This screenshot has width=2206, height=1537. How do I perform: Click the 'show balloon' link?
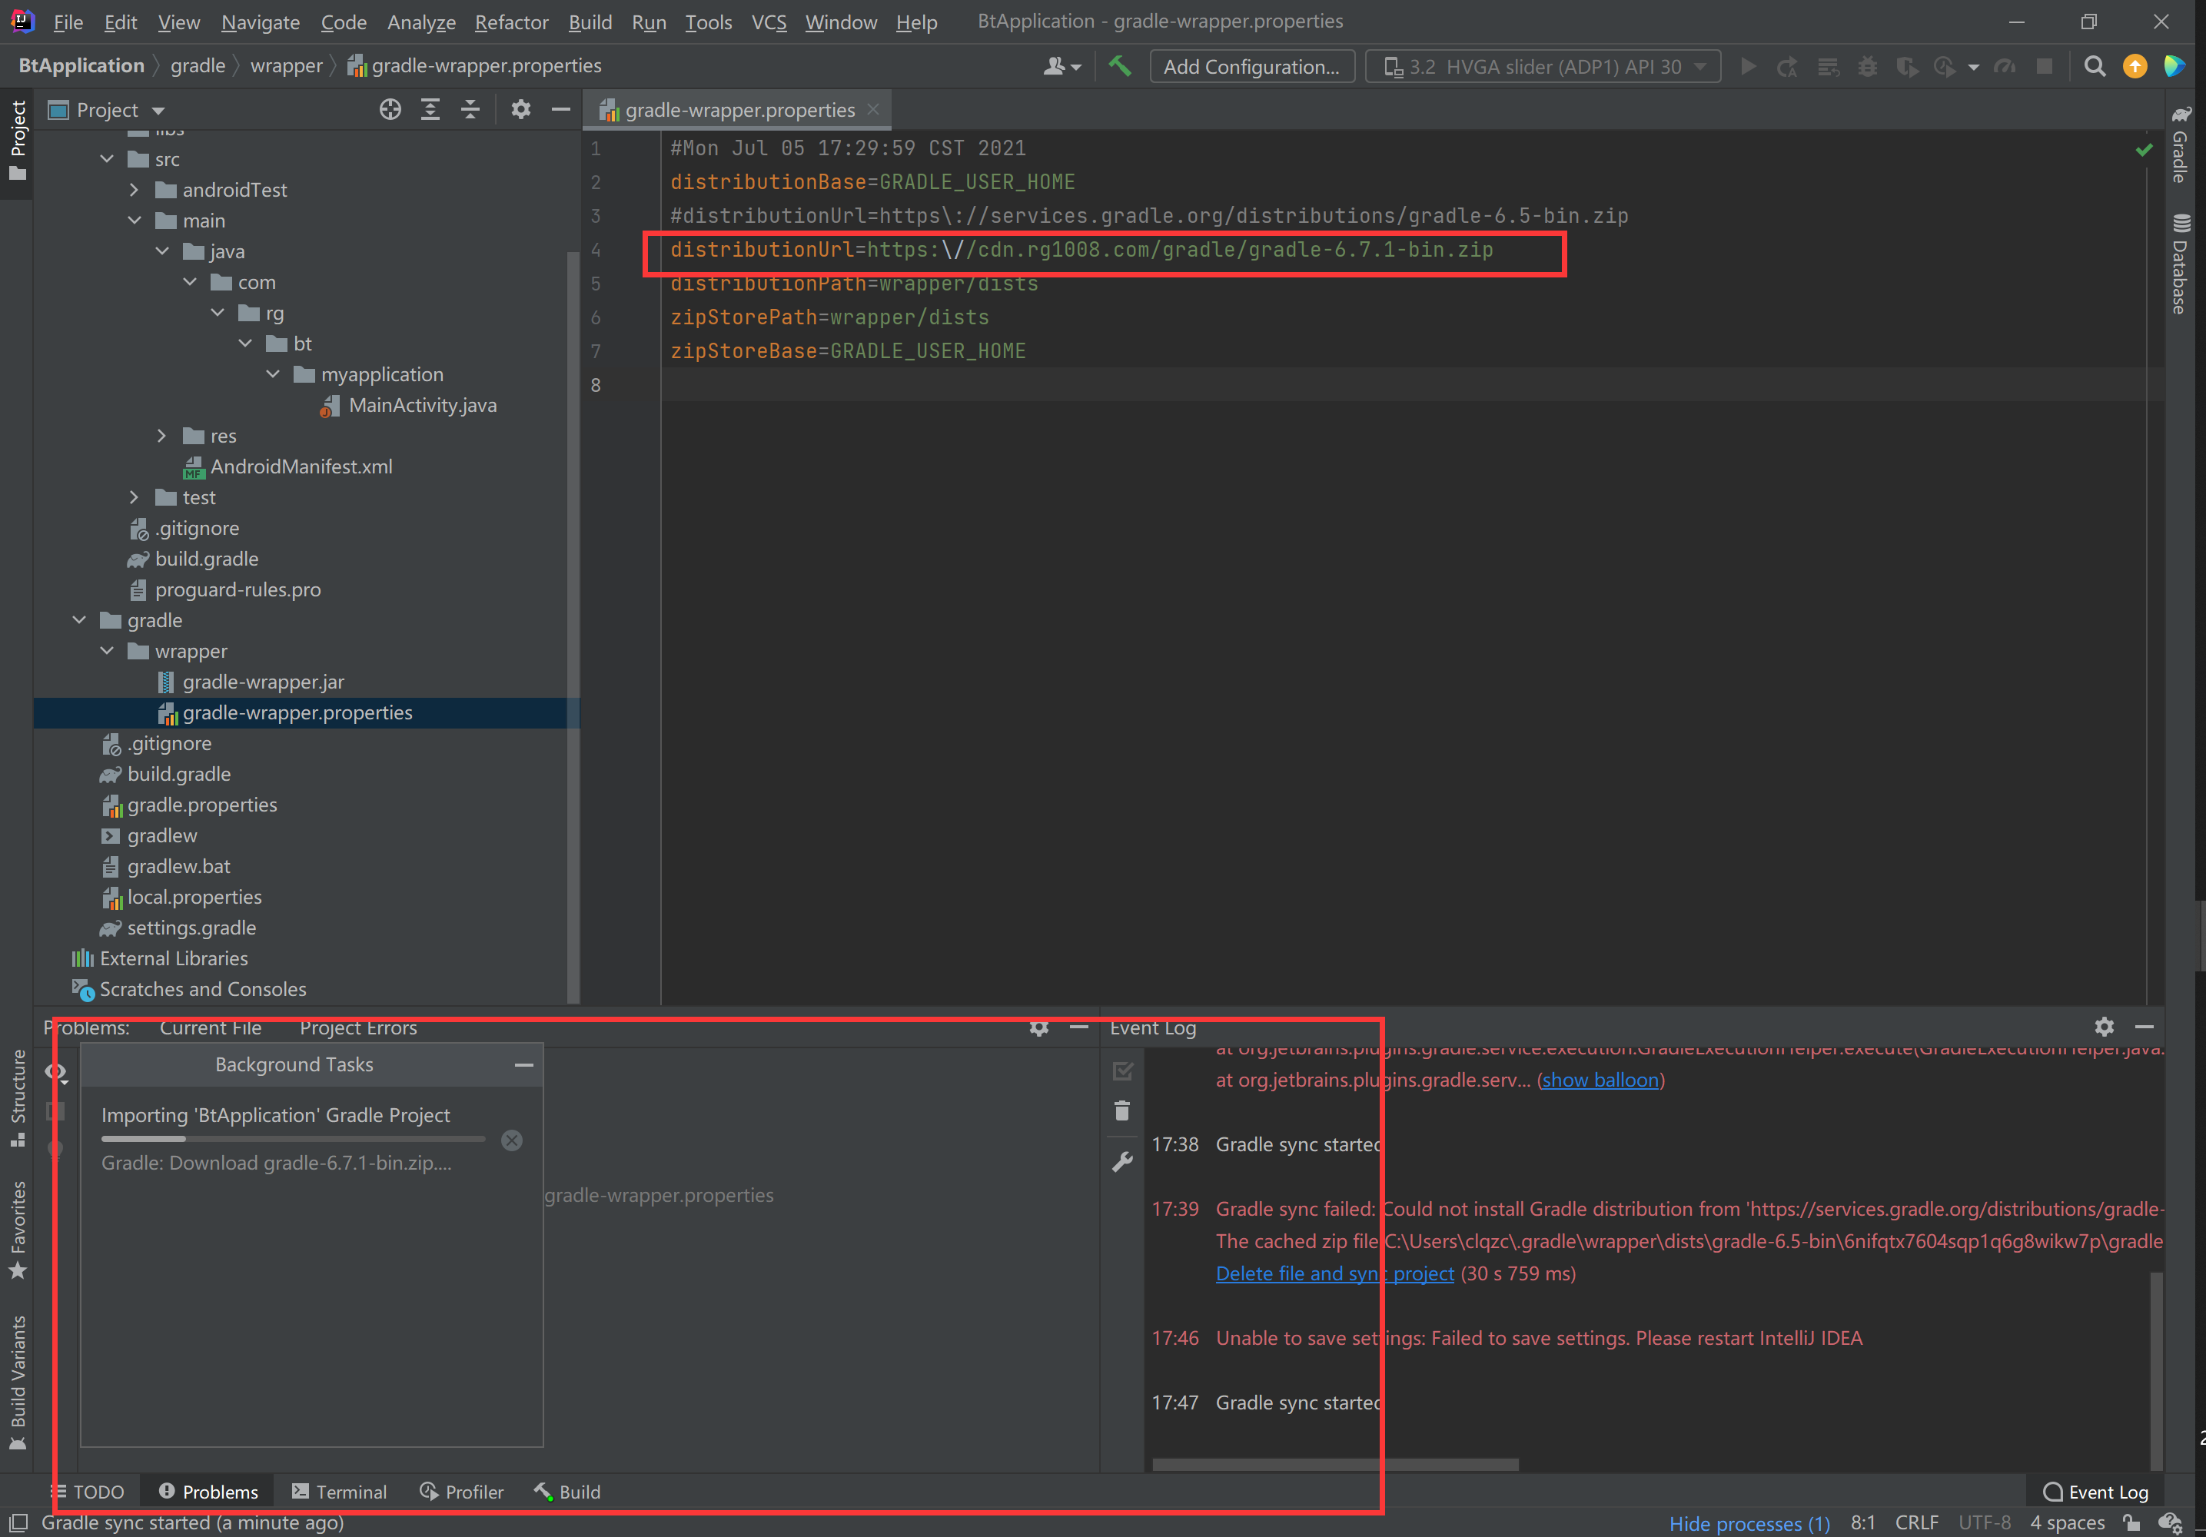(1600, 1080)
